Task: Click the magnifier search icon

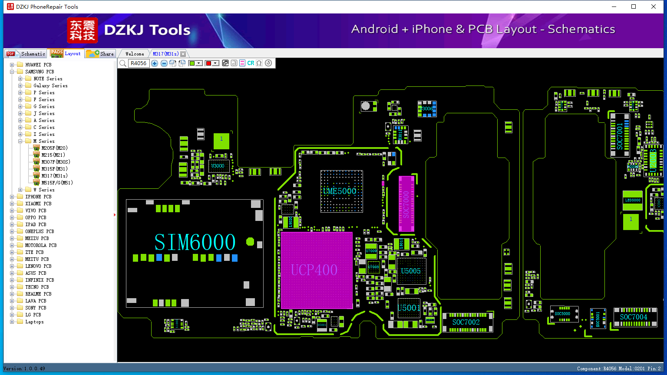Action: (x=123, y=63)
